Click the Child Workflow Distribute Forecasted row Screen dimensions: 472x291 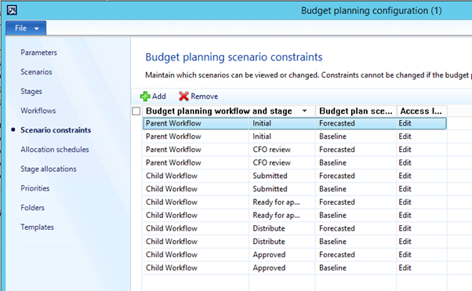pyautogui.click(x=295, y=228)
